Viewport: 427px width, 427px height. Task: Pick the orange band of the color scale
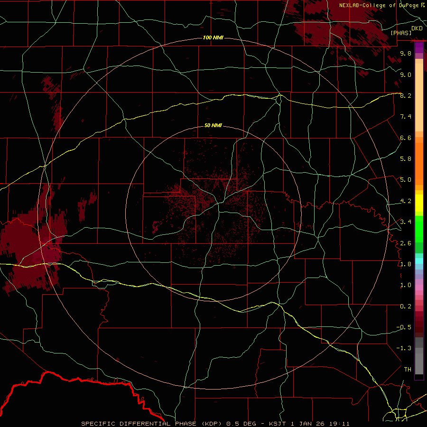pyautogui.click(x=419, y=163)
